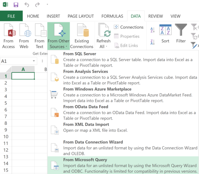
Task: Select From Windows Azure Marketplace
Action: [x=123, y=95]
